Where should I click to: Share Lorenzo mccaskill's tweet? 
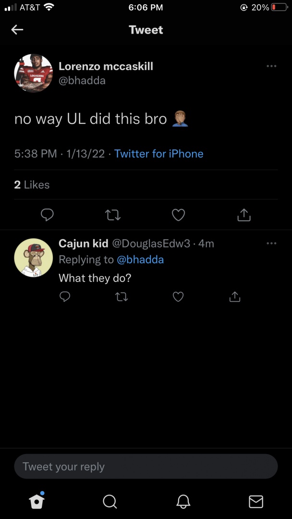coord(244,215)
